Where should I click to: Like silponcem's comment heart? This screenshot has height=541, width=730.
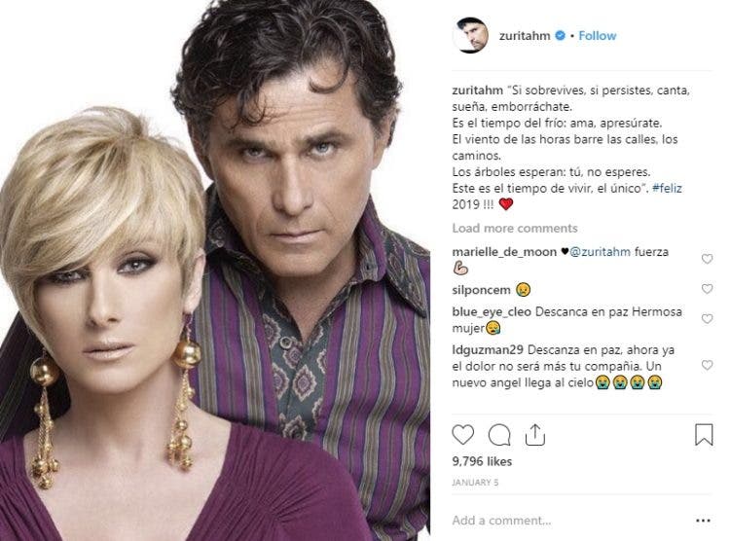(707, 289)
